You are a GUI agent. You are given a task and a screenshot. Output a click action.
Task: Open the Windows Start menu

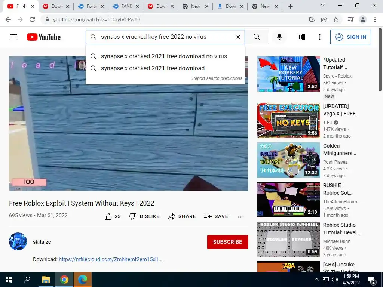[x=9, y=280]
